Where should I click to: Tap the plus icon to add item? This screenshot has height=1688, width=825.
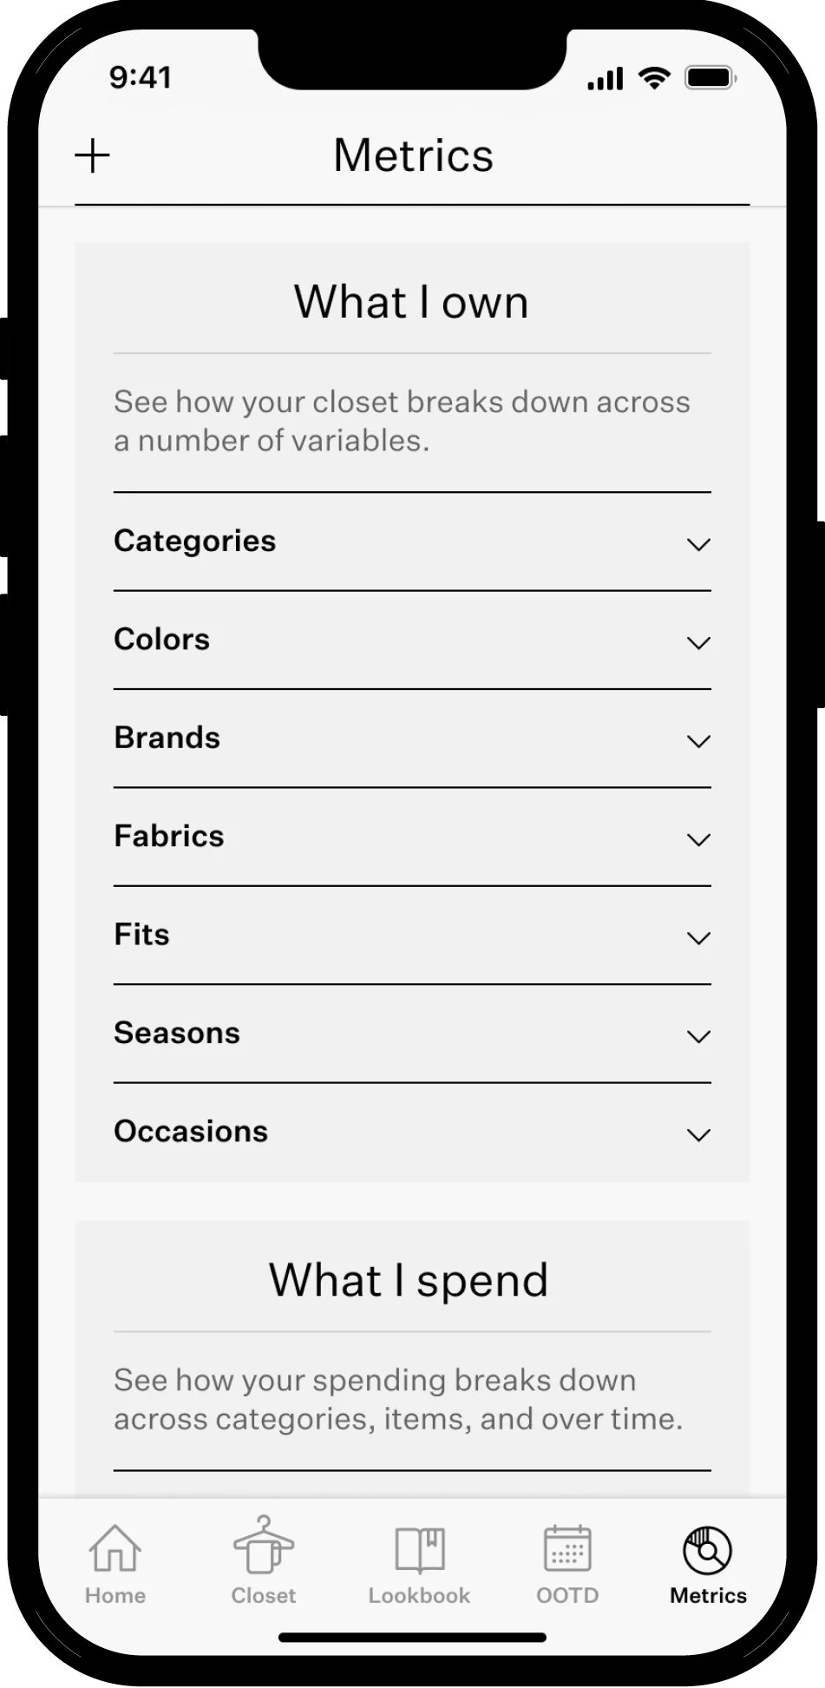(x=92, y=156)
